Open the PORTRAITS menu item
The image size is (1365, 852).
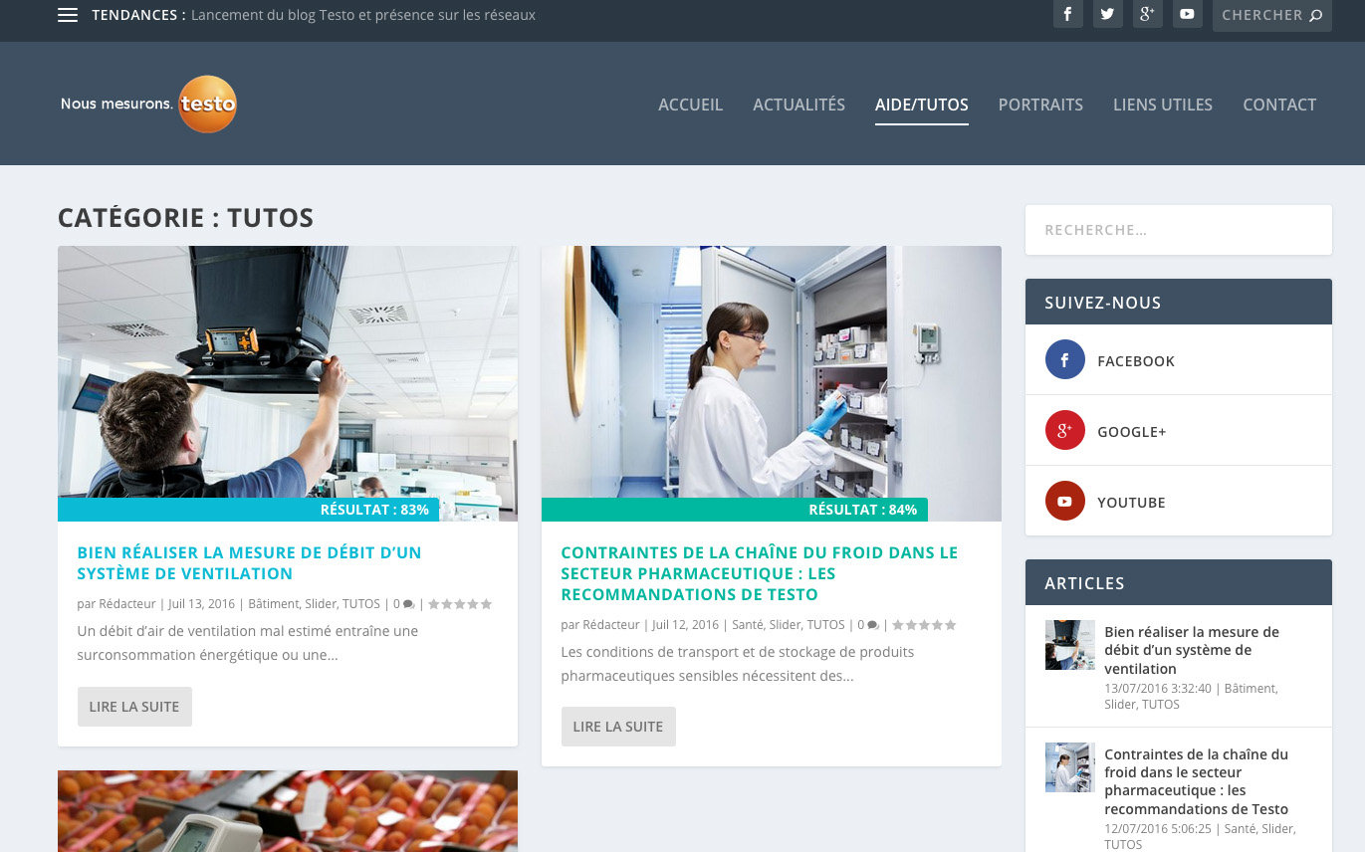click(1040, 105)
